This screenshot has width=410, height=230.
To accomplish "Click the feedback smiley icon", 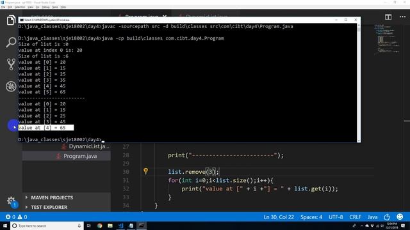I will (x=400, y=217).
